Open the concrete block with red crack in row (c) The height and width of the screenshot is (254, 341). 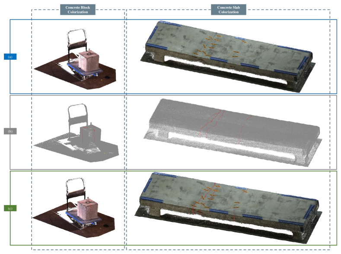(74, 208)
